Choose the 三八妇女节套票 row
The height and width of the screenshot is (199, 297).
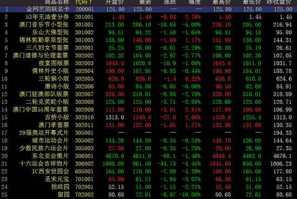[x=48, y=48]
